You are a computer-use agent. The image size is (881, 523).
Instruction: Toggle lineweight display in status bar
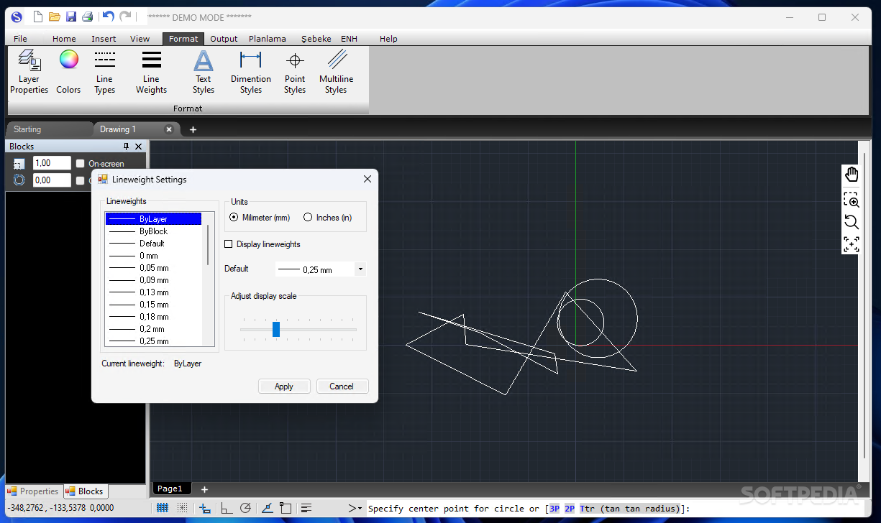pyautogui.click(x=306, y=508)
